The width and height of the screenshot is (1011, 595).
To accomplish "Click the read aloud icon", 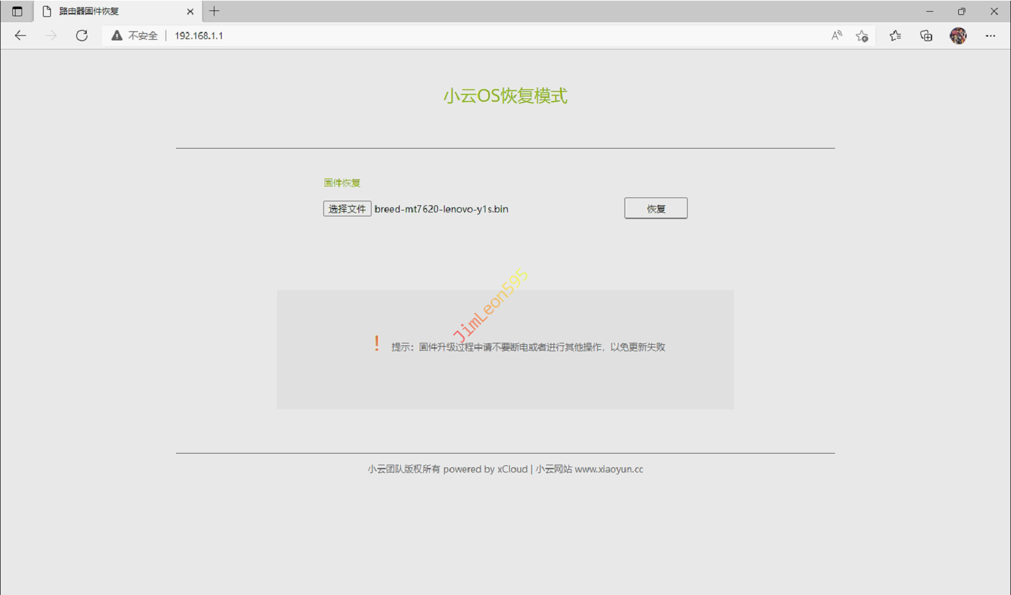I will pos(836,36).
